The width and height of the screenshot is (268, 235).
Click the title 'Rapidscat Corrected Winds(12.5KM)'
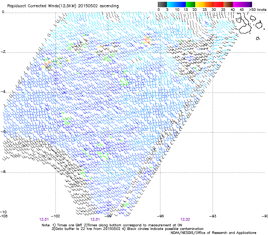(x=42, y=6)
